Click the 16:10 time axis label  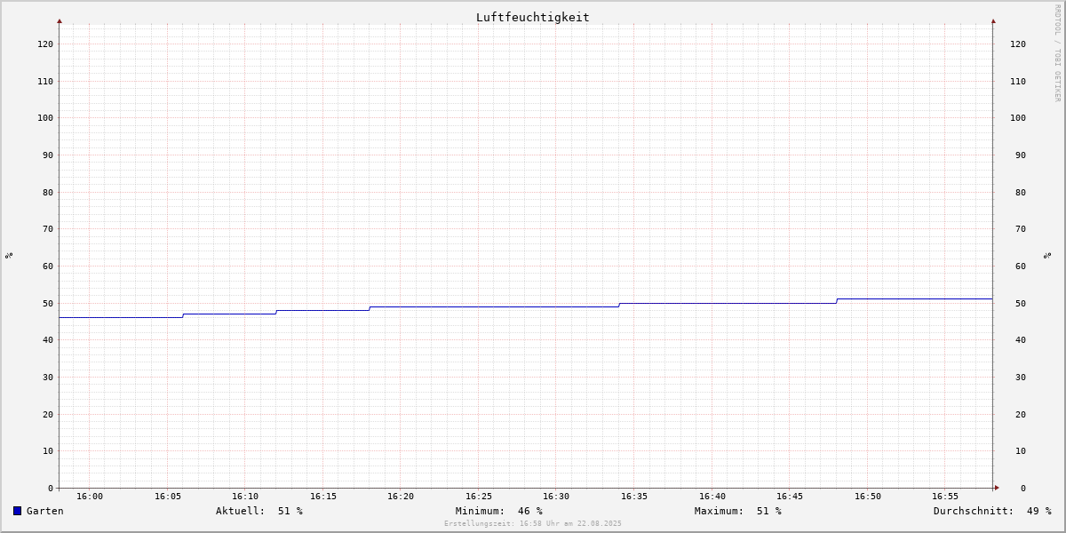(245, 496)
